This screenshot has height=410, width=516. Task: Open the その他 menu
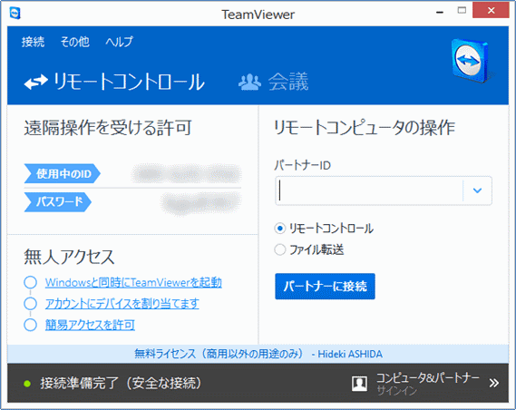pyautogui.click(x=74, y=42)
